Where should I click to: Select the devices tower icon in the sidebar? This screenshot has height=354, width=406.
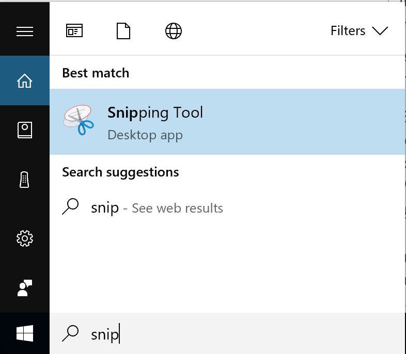coord(24,180)
